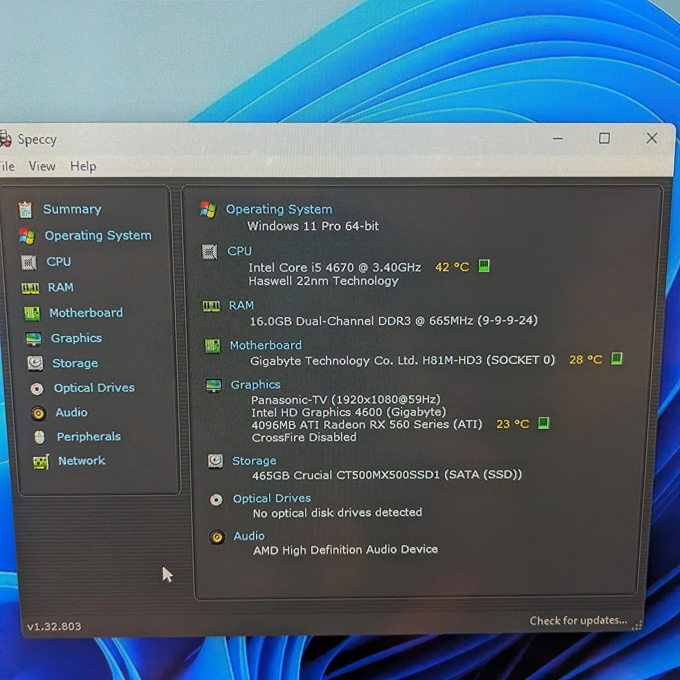The width and height of the screenshot is (680, 680).
Task: Click the Panasonic-TV display line
Action: pyautogui.click(x=346, y=400)
